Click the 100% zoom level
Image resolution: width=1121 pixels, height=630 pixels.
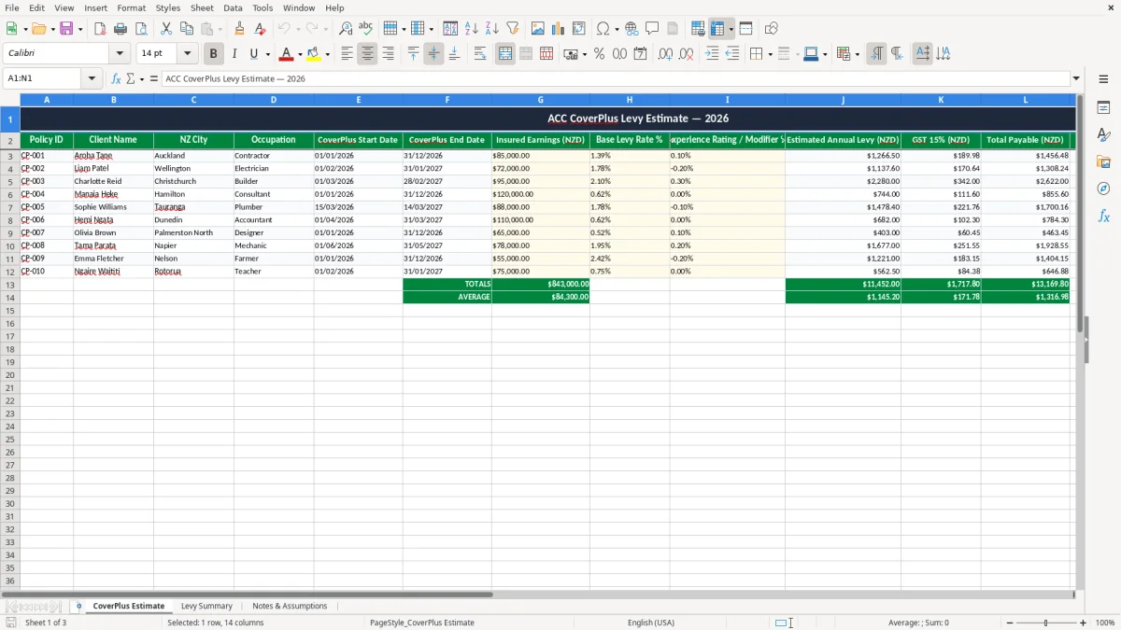1105,623
